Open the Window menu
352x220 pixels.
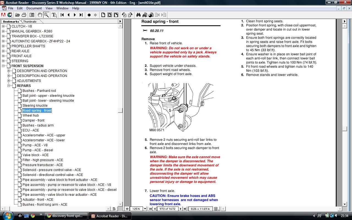point(62,8)
